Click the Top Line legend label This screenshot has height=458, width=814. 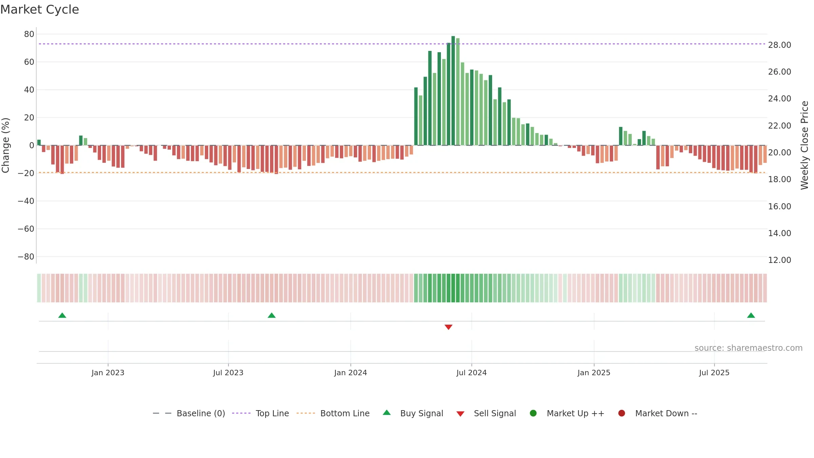click(x=272, y=414)
